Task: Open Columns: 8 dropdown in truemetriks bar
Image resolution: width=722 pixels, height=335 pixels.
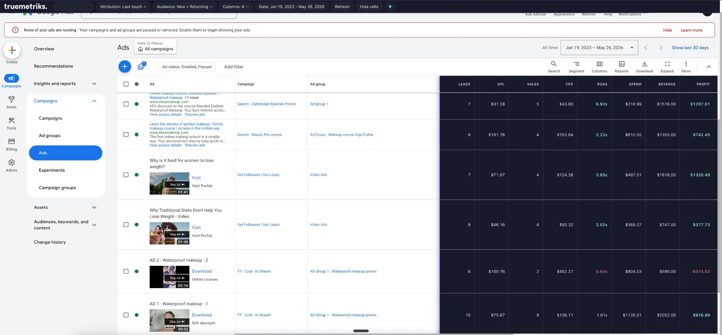Action: [235, 6]
